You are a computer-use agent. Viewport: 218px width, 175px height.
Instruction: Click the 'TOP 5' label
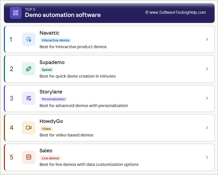click(30, 9)
